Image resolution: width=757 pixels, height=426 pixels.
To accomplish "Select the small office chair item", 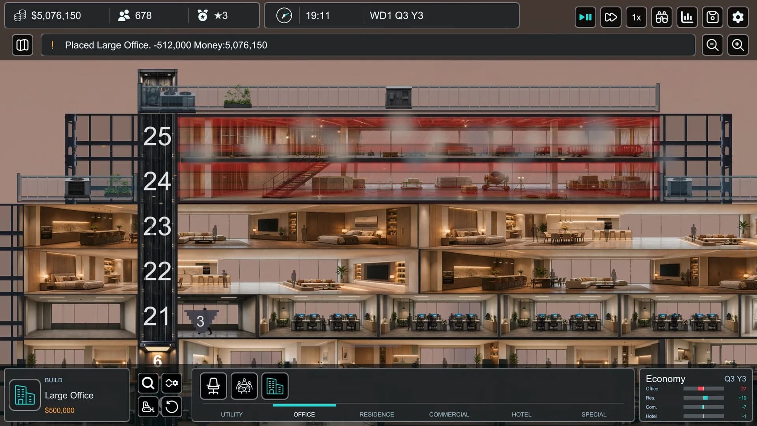I will (213, 386).
